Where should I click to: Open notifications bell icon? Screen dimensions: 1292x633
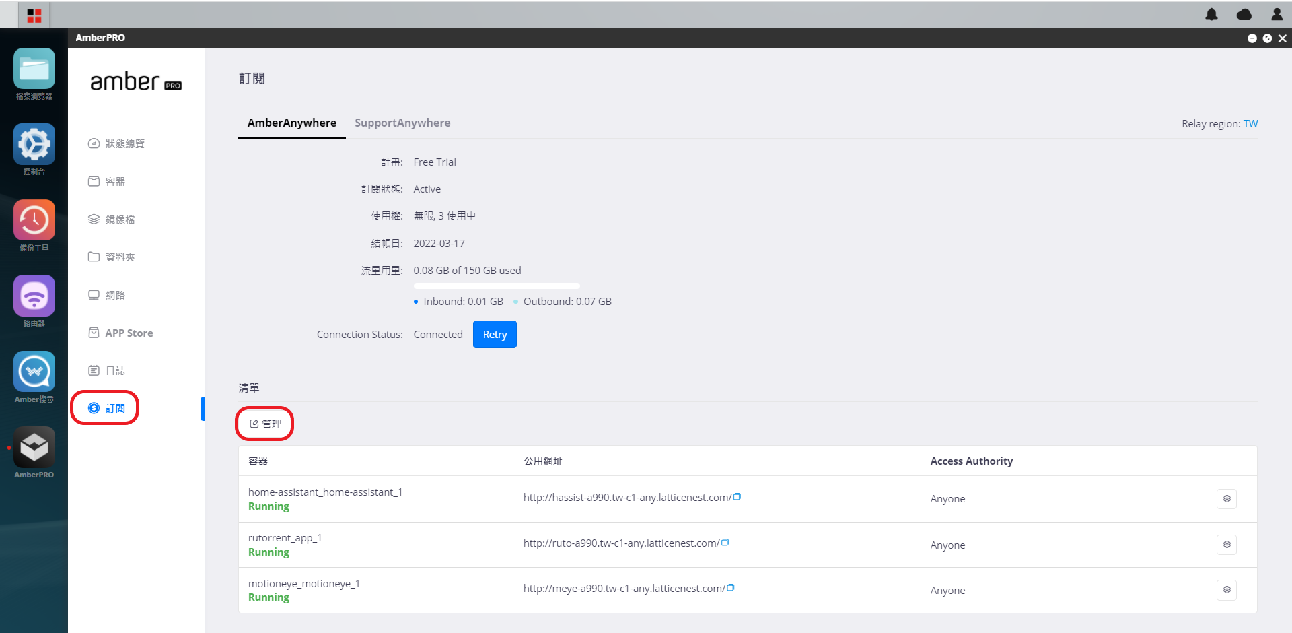(x=1211, y=14)
